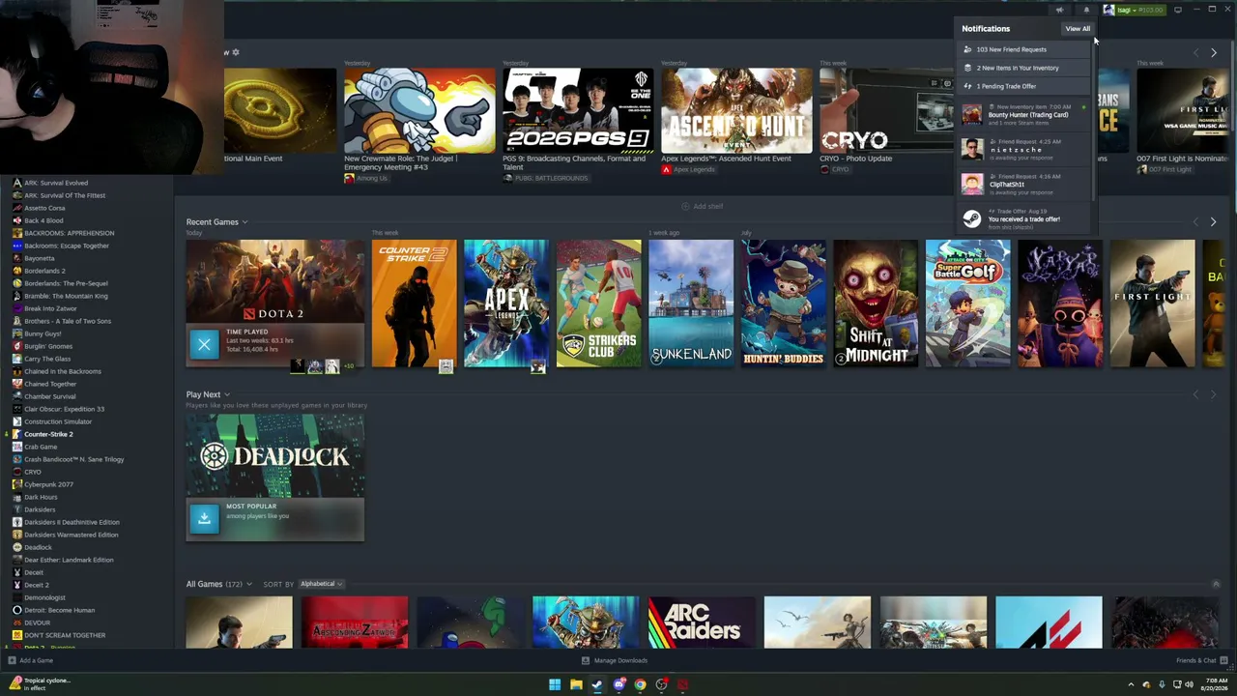Viewport: 1237px width, 696px height.
Task: Click the DEVOUR game icon in sidebar
Action: point(16,623)
